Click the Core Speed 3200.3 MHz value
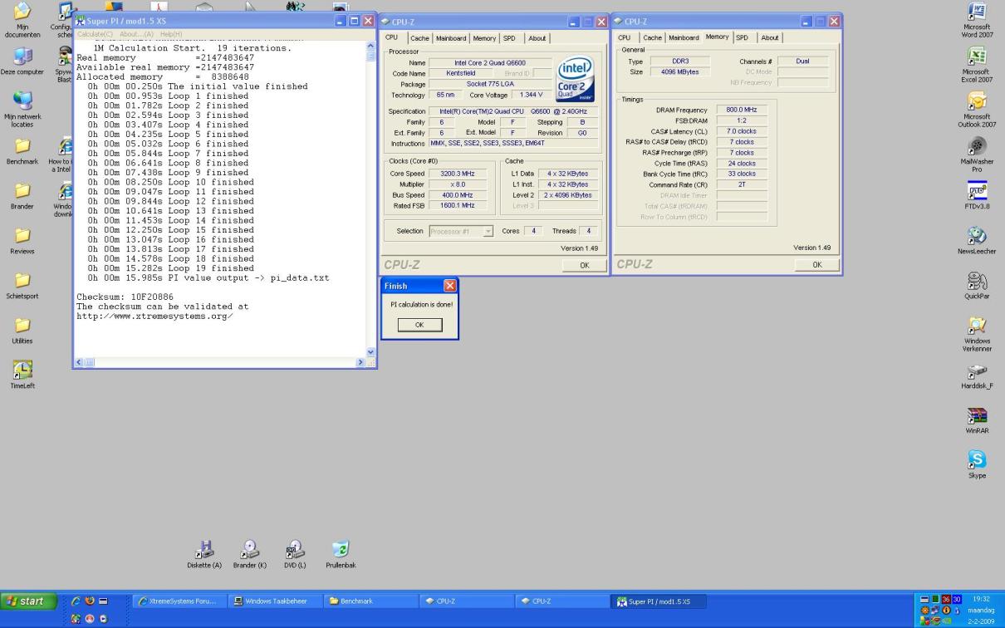 point(458,174)
